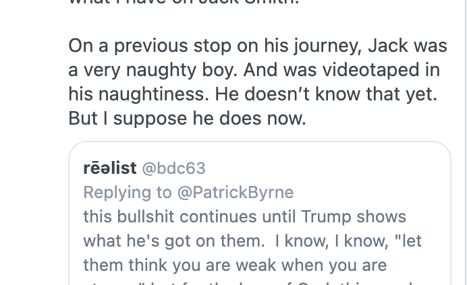Click the @bdc63 handle
The height and width of the screenshot is (285, 467).
[x=173, y=168]
